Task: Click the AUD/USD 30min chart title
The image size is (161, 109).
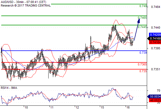Action: [23, 2]
